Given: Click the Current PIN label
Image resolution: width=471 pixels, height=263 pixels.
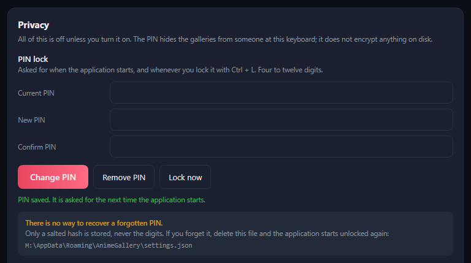Looking at the screenshot, I should tap(36, 93).
